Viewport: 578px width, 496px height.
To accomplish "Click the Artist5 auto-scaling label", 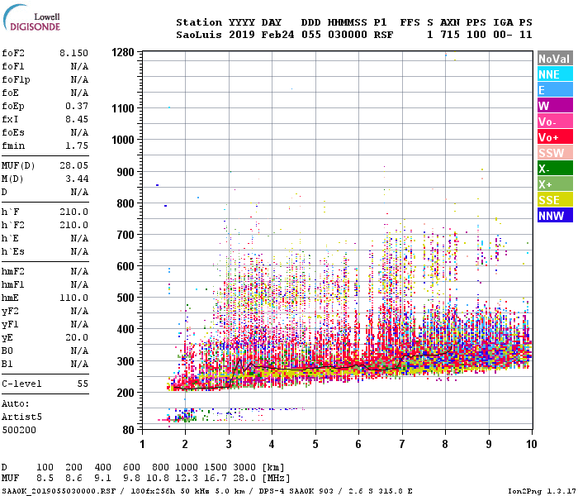I will pos(21,417).
